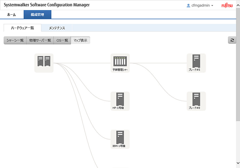Click the Systemwalker Software Configuration Manager title

tap(47, 5)
